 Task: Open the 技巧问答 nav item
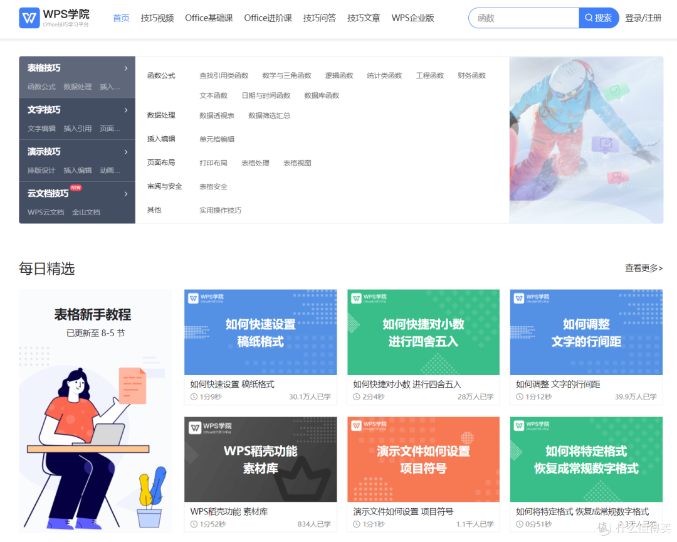coord(320,18)
